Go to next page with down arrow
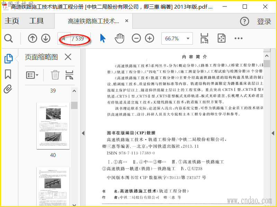Image resolution: width=277 pixels, height=207 pixels. tap(46, 38)
